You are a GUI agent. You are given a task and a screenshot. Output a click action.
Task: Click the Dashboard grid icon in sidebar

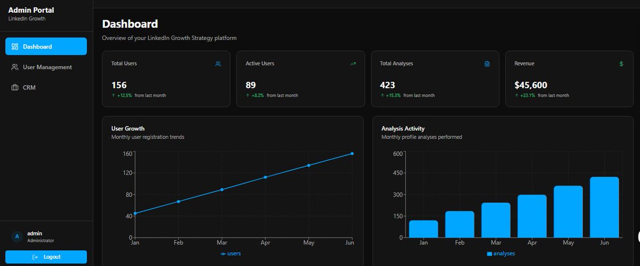pos(15,46)
